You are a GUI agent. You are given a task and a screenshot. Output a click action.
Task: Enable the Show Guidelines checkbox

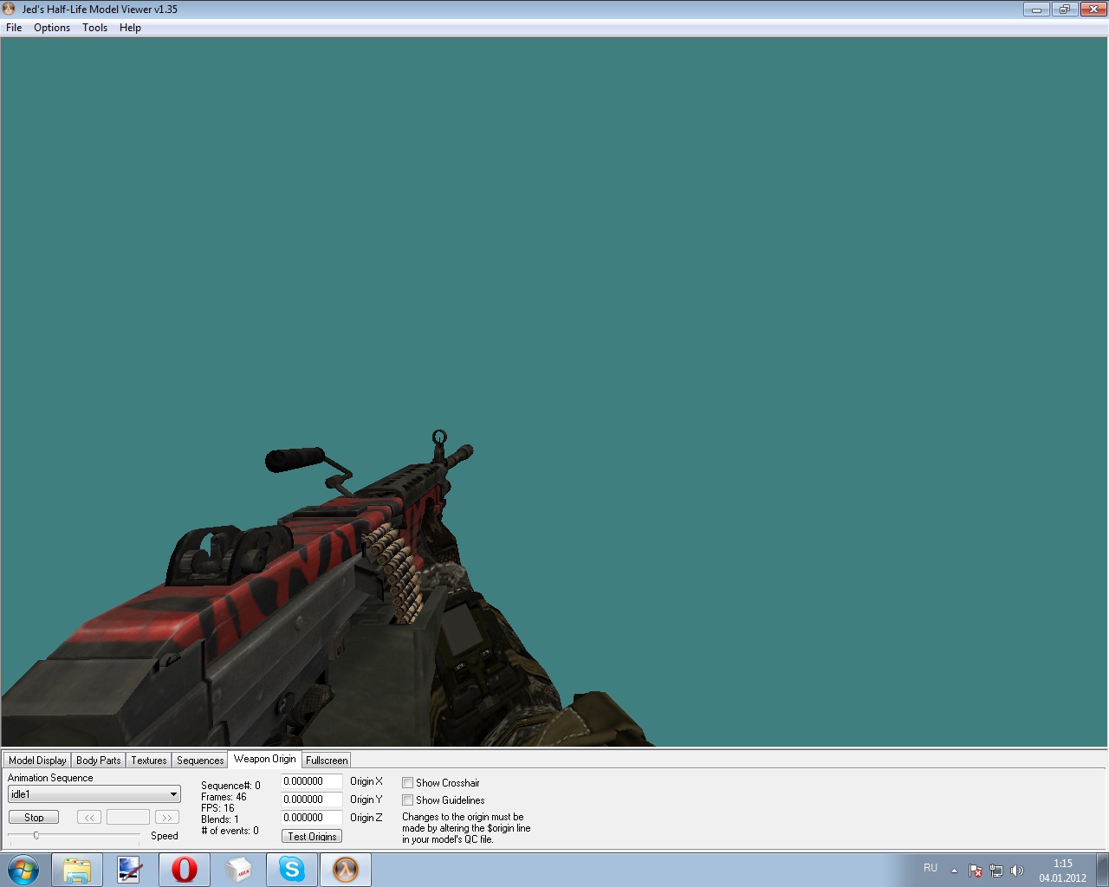pos(407,800)
